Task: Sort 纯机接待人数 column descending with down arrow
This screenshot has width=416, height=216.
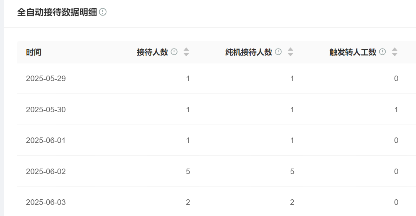Action: click(291, 54)
